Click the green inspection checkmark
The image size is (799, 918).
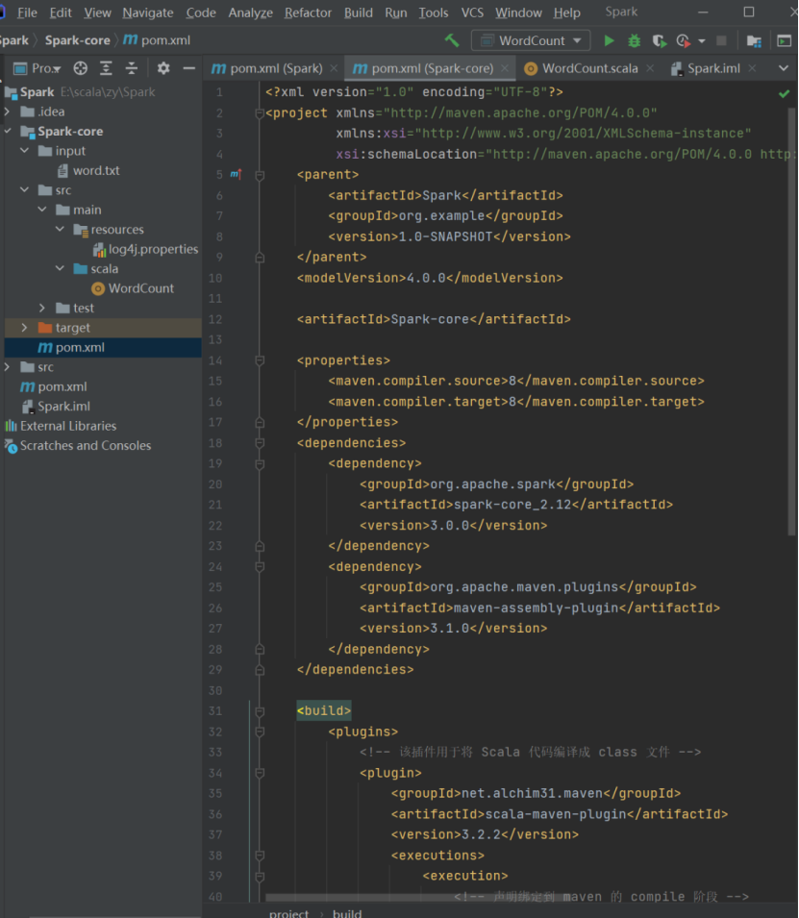point(785,93)
